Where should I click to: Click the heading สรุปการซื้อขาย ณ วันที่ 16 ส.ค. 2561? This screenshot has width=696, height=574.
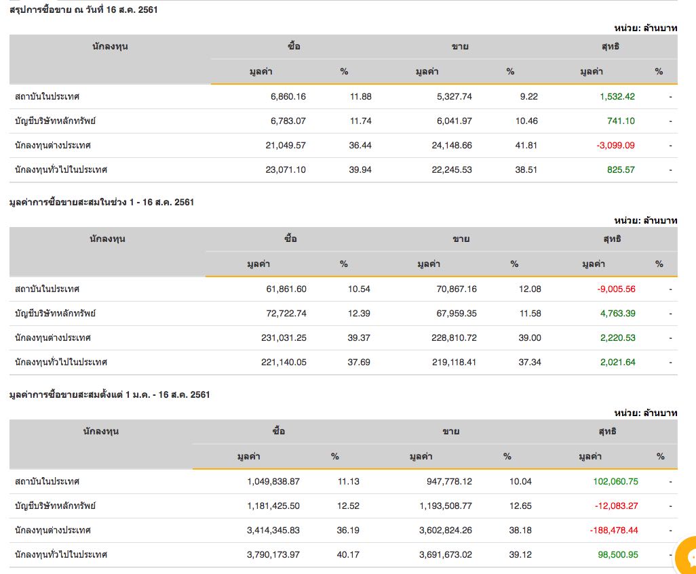83,9
